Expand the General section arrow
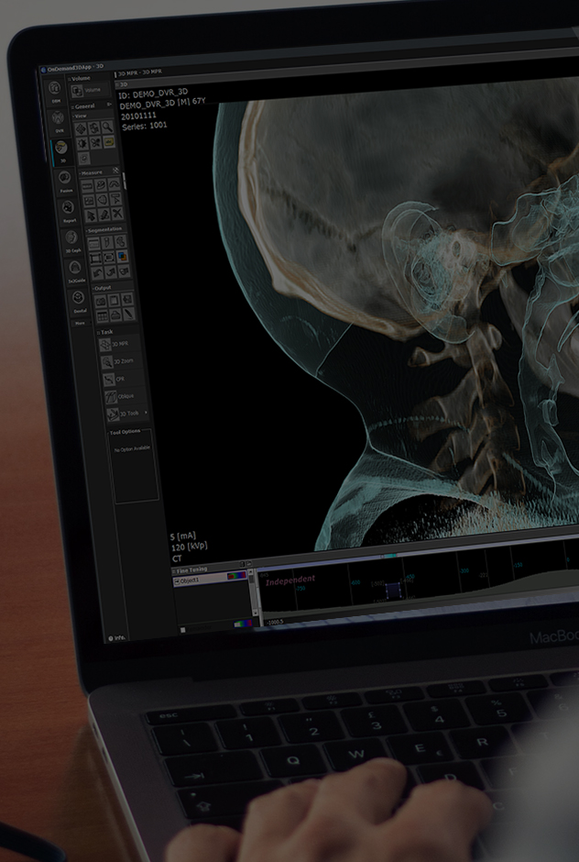The height and width of the screenshot is (862, 579). 109,105
